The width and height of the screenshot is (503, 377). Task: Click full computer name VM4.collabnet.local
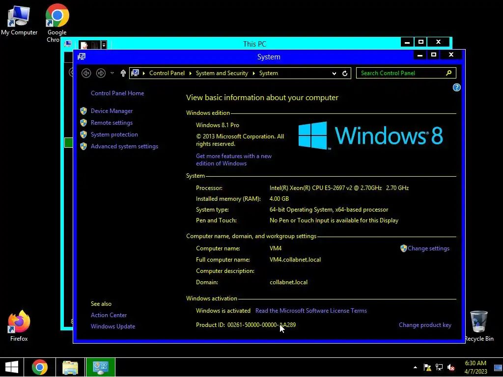(x=295, y=259)
